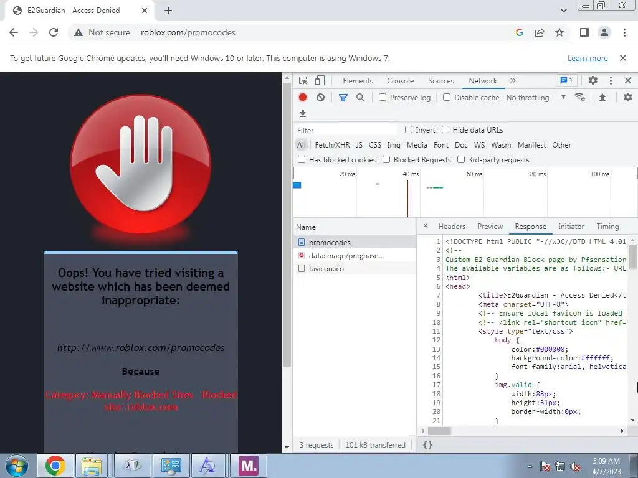The height and width of the screenshot is (478, 638).
Task: Open network conditions wifi icon
Action: pyautogui.click(x=580, y=98)
